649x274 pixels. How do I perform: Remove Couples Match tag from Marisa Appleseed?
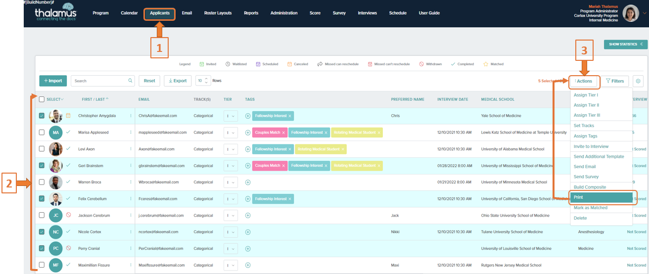point(283,133)
